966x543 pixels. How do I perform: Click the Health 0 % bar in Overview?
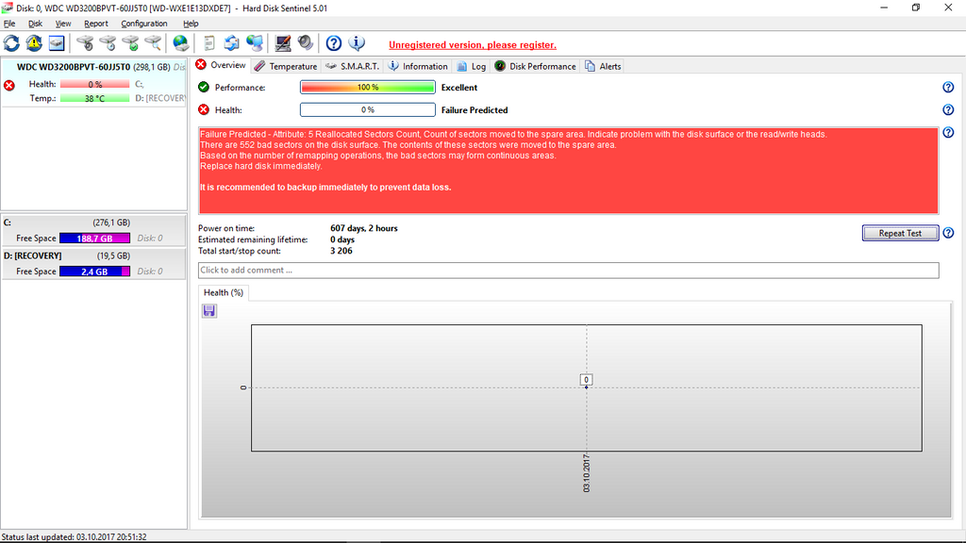368,110
